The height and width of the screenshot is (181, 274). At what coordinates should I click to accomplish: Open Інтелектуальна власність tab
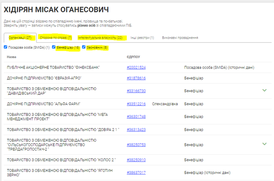tap(100, 38)
